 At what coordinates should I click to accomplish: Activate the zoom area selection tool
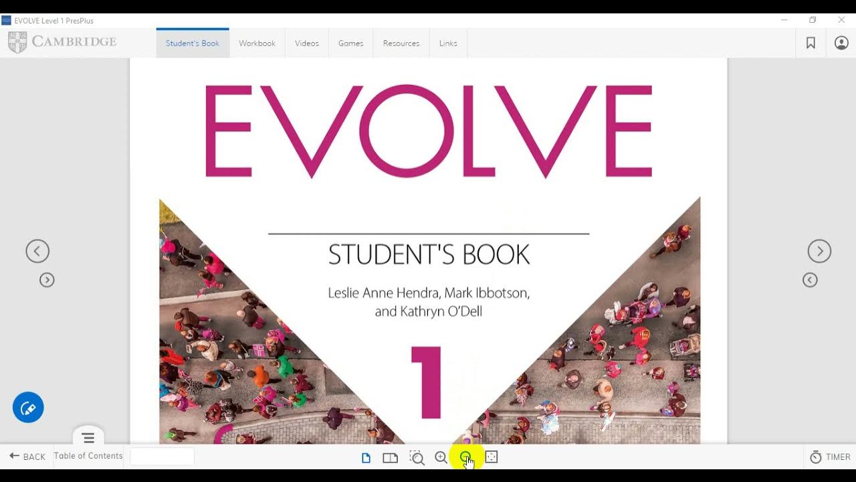(x=417, y=457)
